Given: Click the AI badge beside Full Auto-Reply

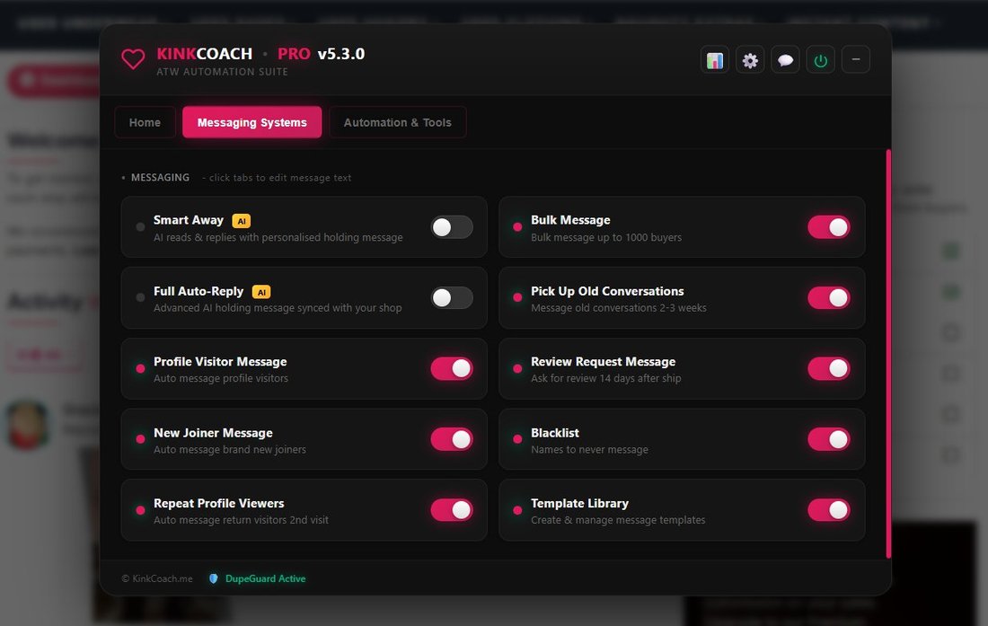Looking at the screenshot, I should tap(261, 292).
